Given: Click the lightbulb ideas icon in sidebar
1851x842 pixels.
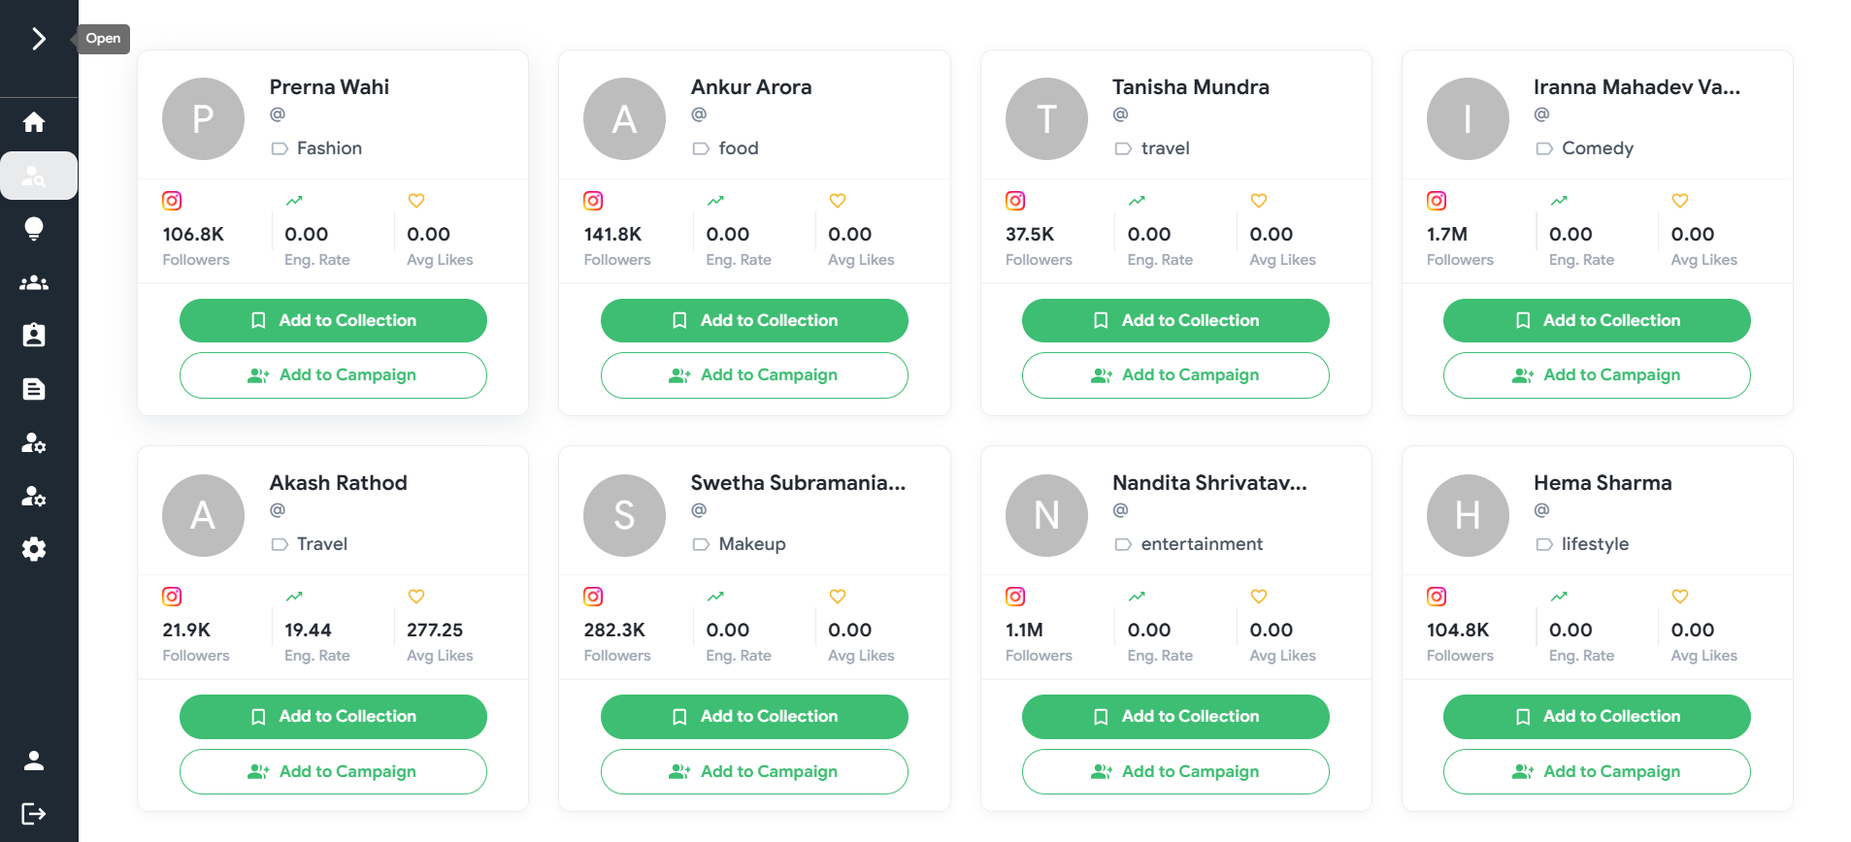Looking at the screenshot, I should [x=34, y=229].
